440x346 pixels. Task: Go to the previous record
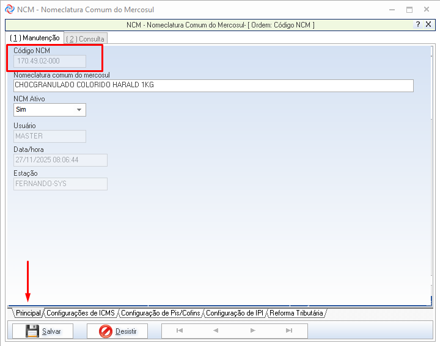(216, 331)
